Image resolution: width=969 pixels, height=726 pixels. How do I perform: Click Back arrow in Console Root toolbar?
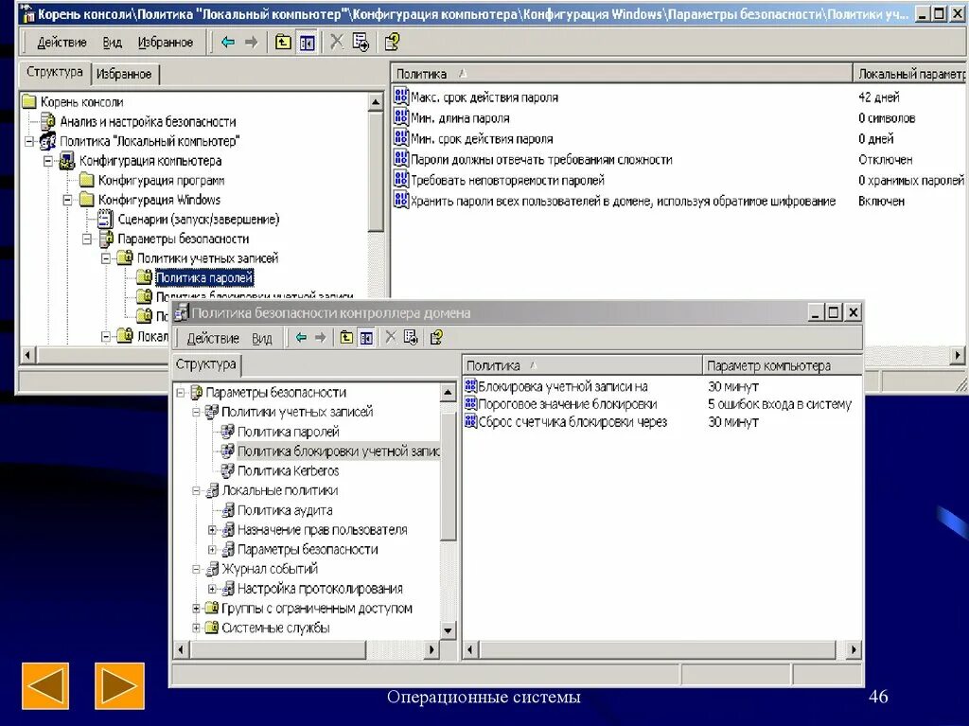point(228,42)
